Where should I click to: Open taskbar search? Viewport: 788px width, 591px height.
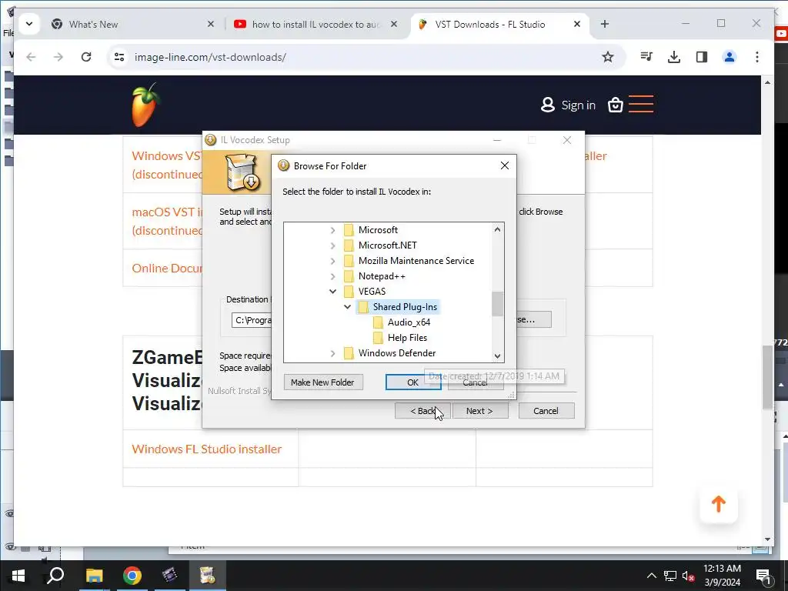[x=55, y=576]
